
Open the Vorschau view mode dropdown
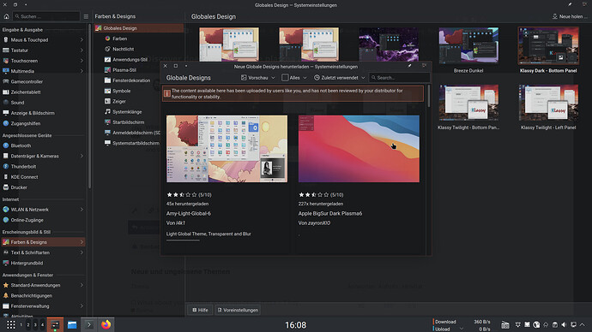(x=258, y=78)
